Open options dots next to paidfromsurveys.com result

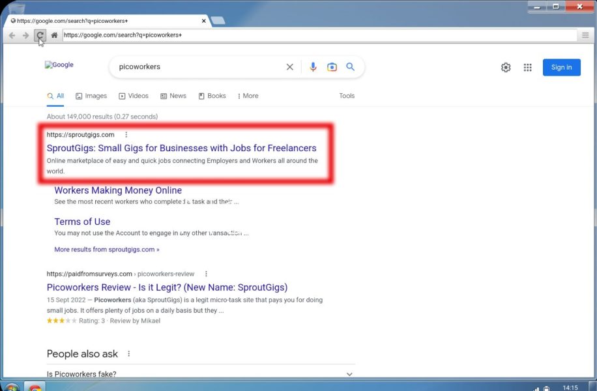206,274
